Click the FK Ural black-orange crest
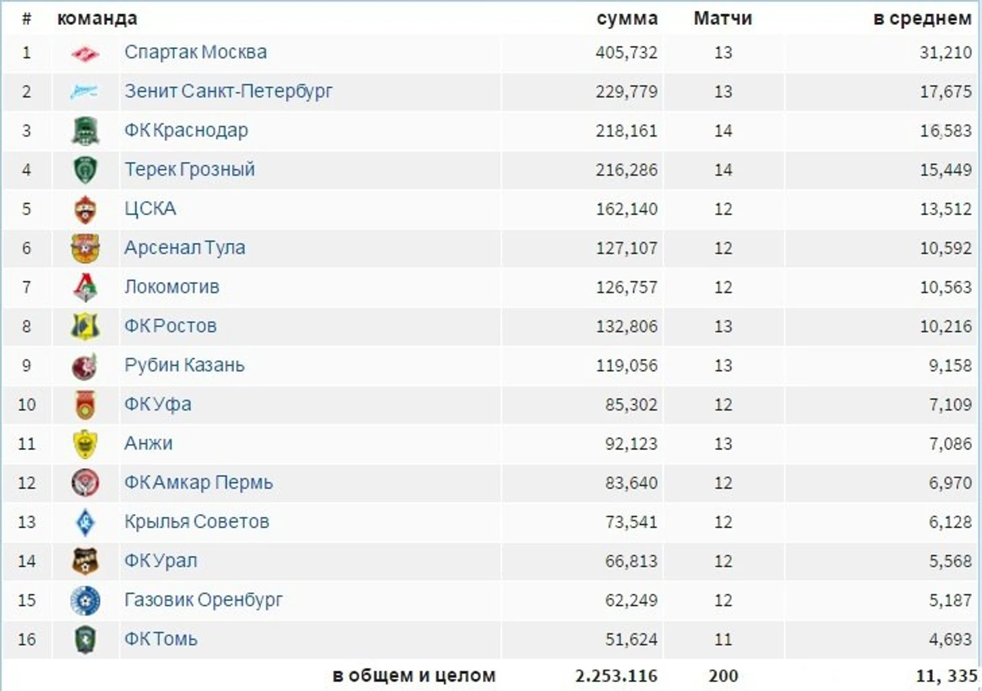The width and height of the screenshot is (982, 691). (85, 561)
